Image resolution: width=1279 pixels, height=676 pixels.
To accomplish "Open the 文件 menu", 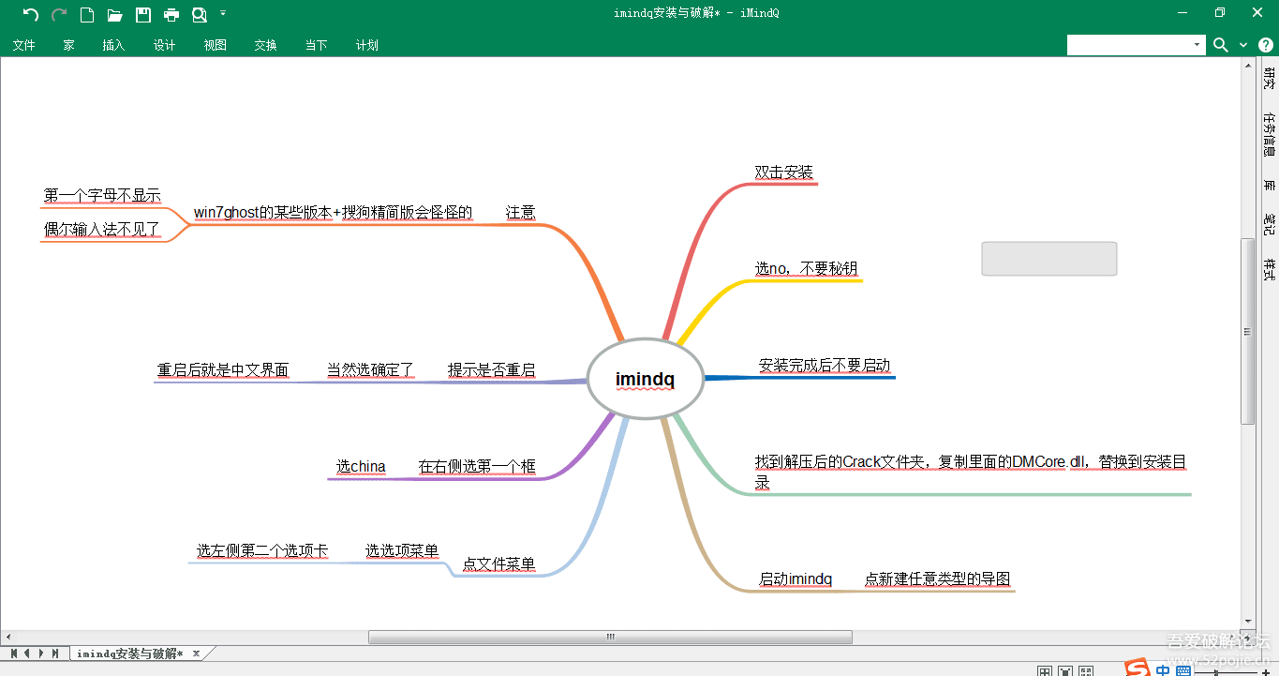I will pyautogui.click(x=24, y=45).
